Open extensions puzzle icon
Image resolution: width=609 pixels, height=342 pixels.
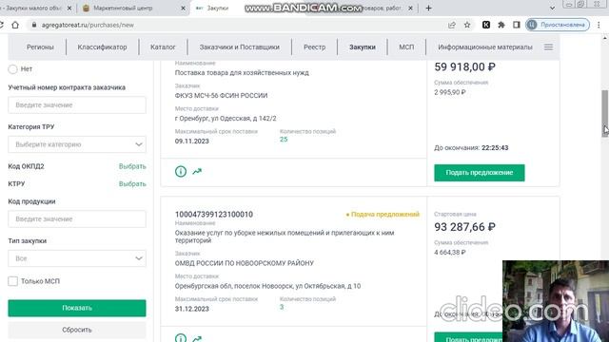click(501, 25)
